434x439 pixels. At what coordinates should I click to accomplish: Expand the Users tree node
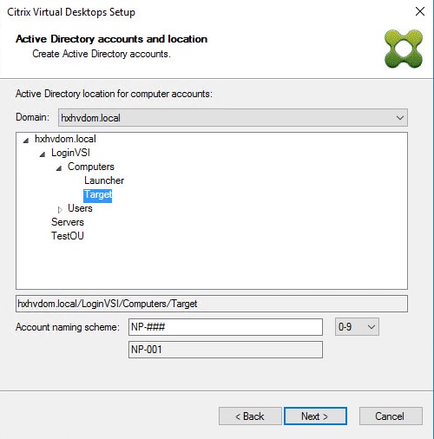pos(60,209)
